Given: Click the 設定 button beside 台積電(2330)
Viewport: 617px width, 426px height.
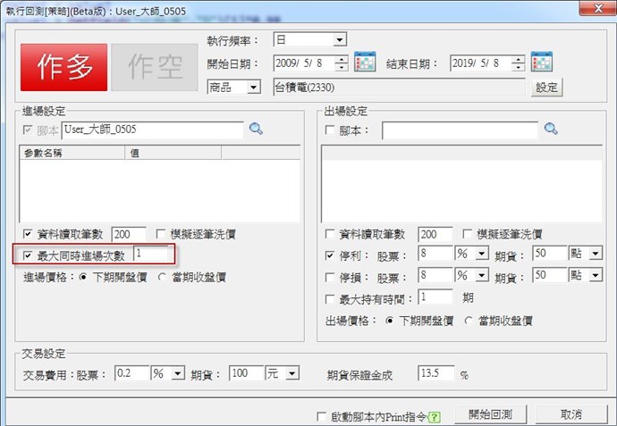Looking at the screenshot, I should pos(546,87).
